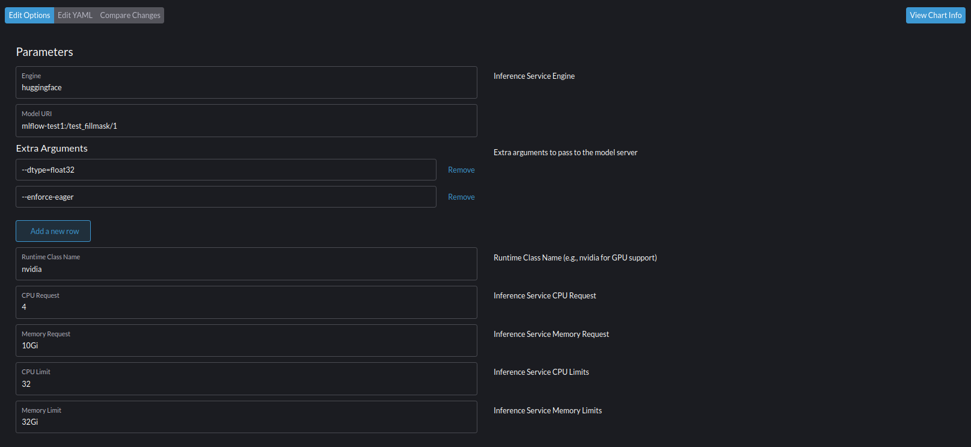Click the Inference Service Engine description text
The image size is (971, 447).
pyautogui.click(x=534, y=76)
